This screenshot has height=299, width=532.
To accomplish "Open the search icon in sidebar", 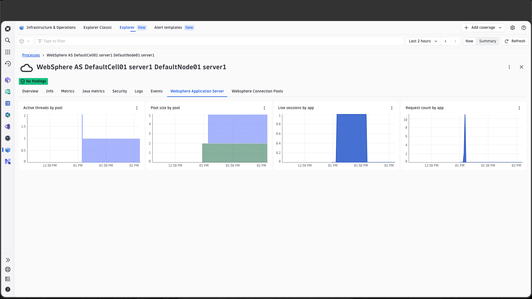I will (8, 40).
